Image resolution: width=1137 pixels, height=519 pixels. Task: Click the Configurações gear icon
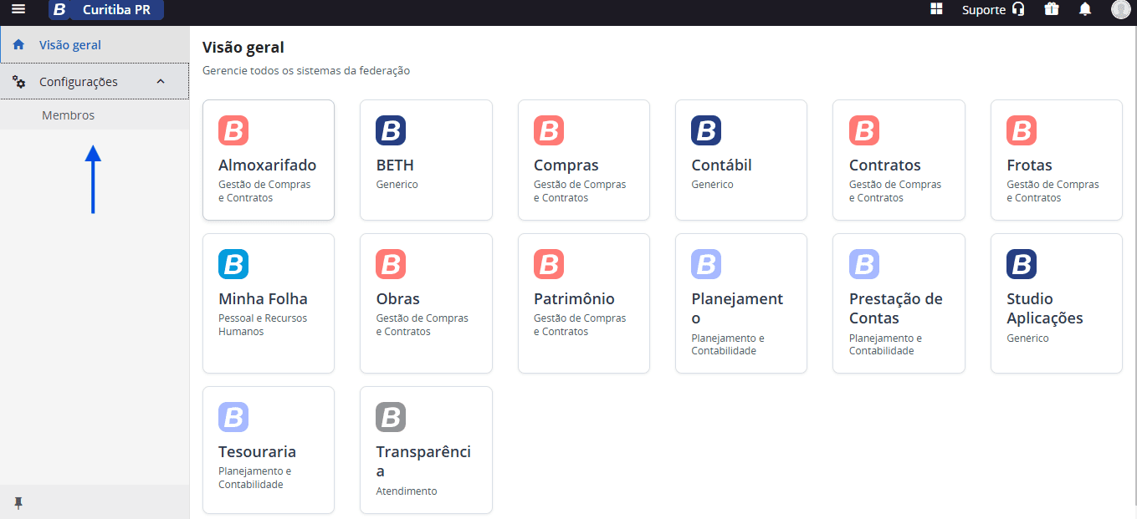[18, 82]
